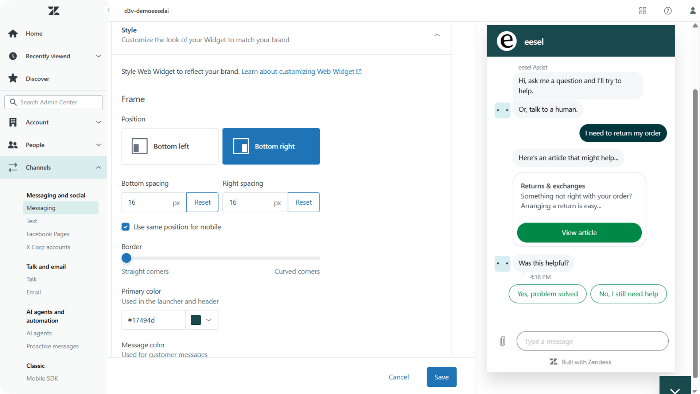Open the user profile icon

(x=693, y=11)
